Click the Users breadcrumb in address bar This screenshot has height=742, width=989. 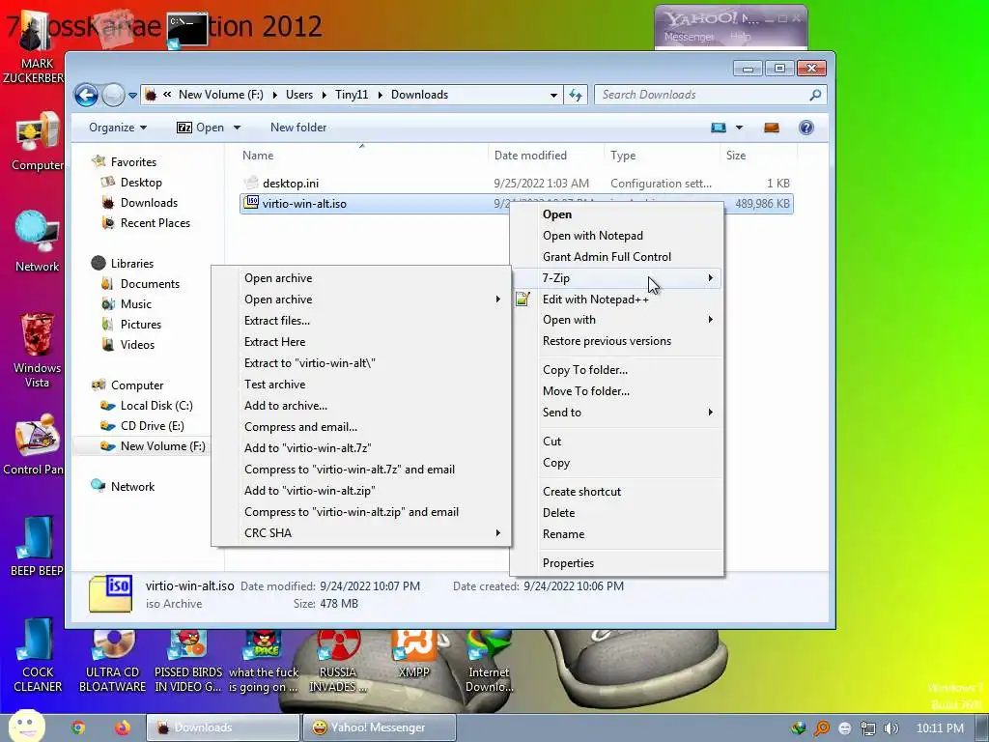(x=299, y=95)
